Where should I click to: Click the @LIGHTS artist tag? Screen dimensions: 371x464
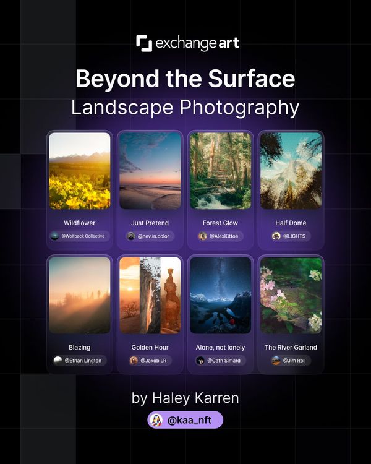point(291,236)
